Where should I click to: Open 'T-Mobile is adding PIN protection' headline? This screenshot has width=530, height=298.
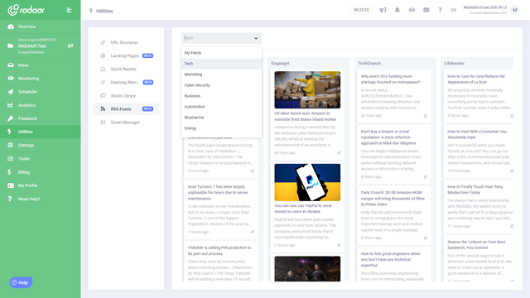pos(219,251)
